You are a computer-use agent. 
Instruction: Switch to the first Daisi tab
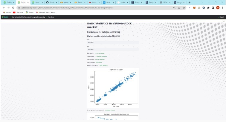tap(9, 2)
